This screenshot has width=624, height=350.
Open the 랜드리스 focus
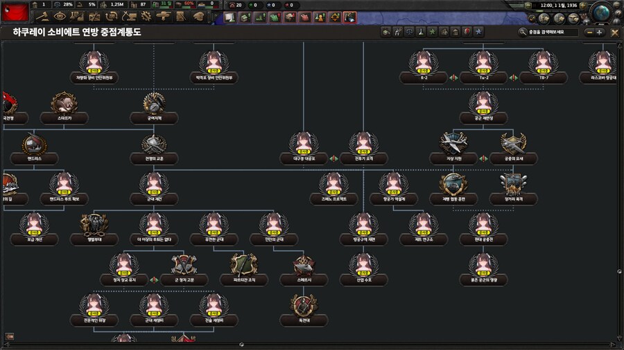pyautogui.click(x=34, y=145)
